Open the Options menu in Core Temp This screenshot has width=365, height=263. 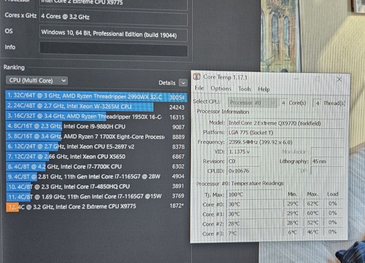click(x=221, y=88)
